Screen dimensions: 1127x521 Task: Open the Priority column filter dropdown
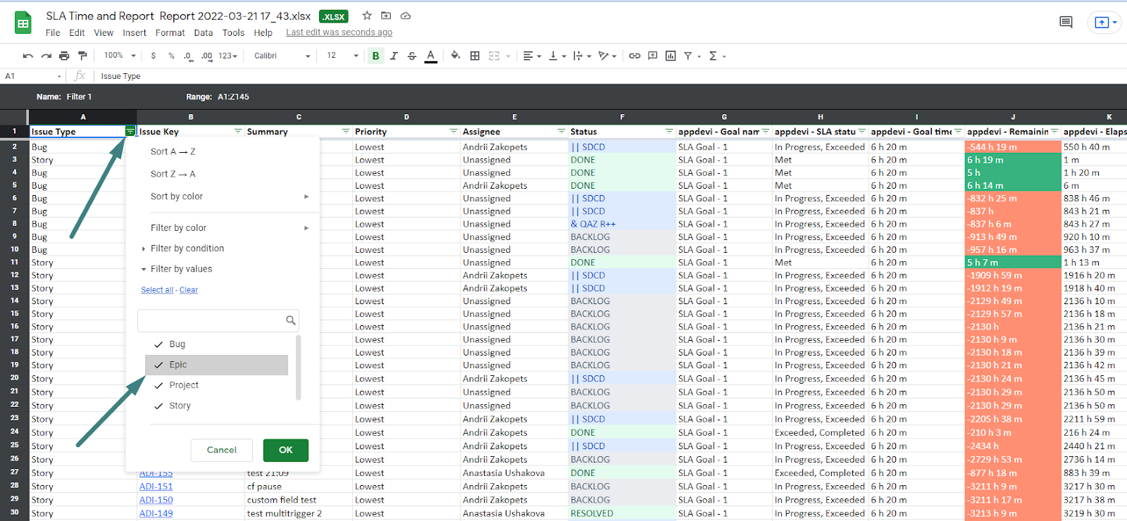click(454, 132)
